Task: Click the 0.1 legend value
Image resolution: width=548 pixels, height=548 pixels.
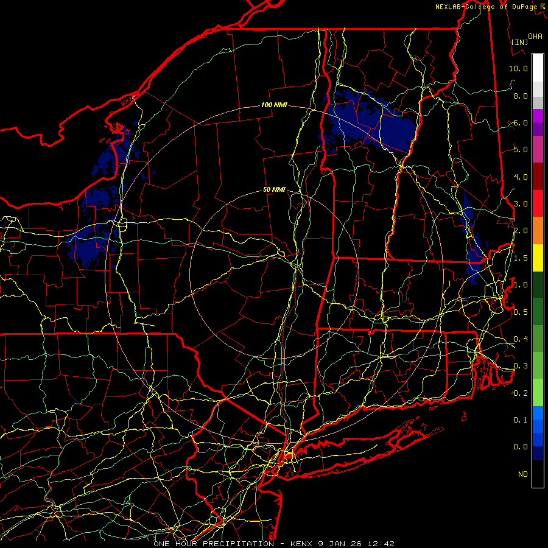Action: pyautogui.click(x=521, y=420)
